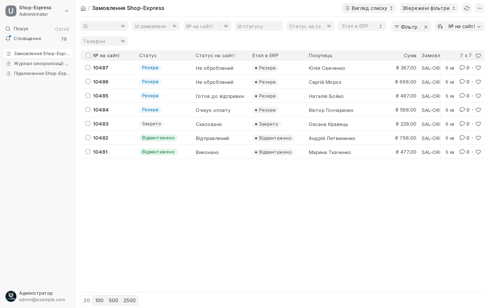Open the three-dots more options menu
493x308 pixels.
(x=479, y=8)
